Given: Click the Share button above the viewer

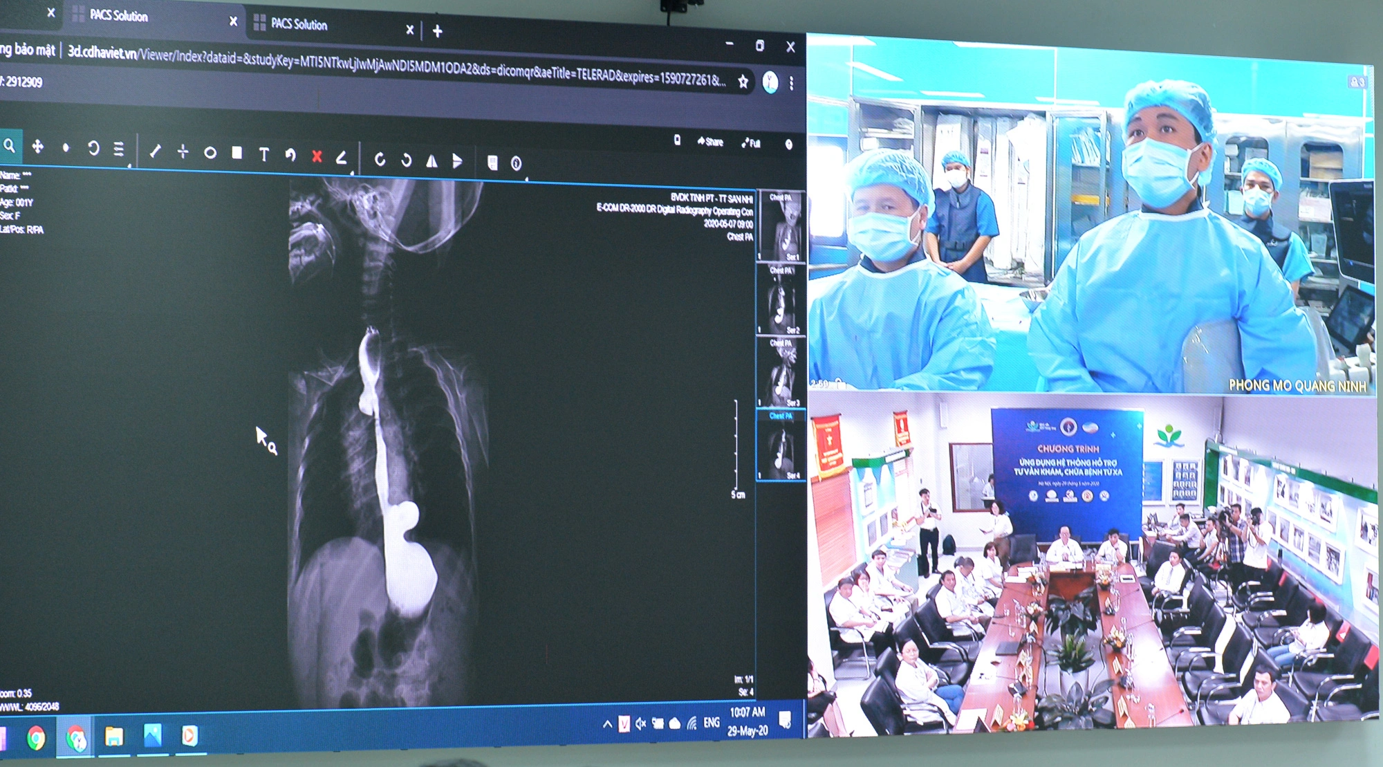Looking at the screenshot, I should coord(711,142).
